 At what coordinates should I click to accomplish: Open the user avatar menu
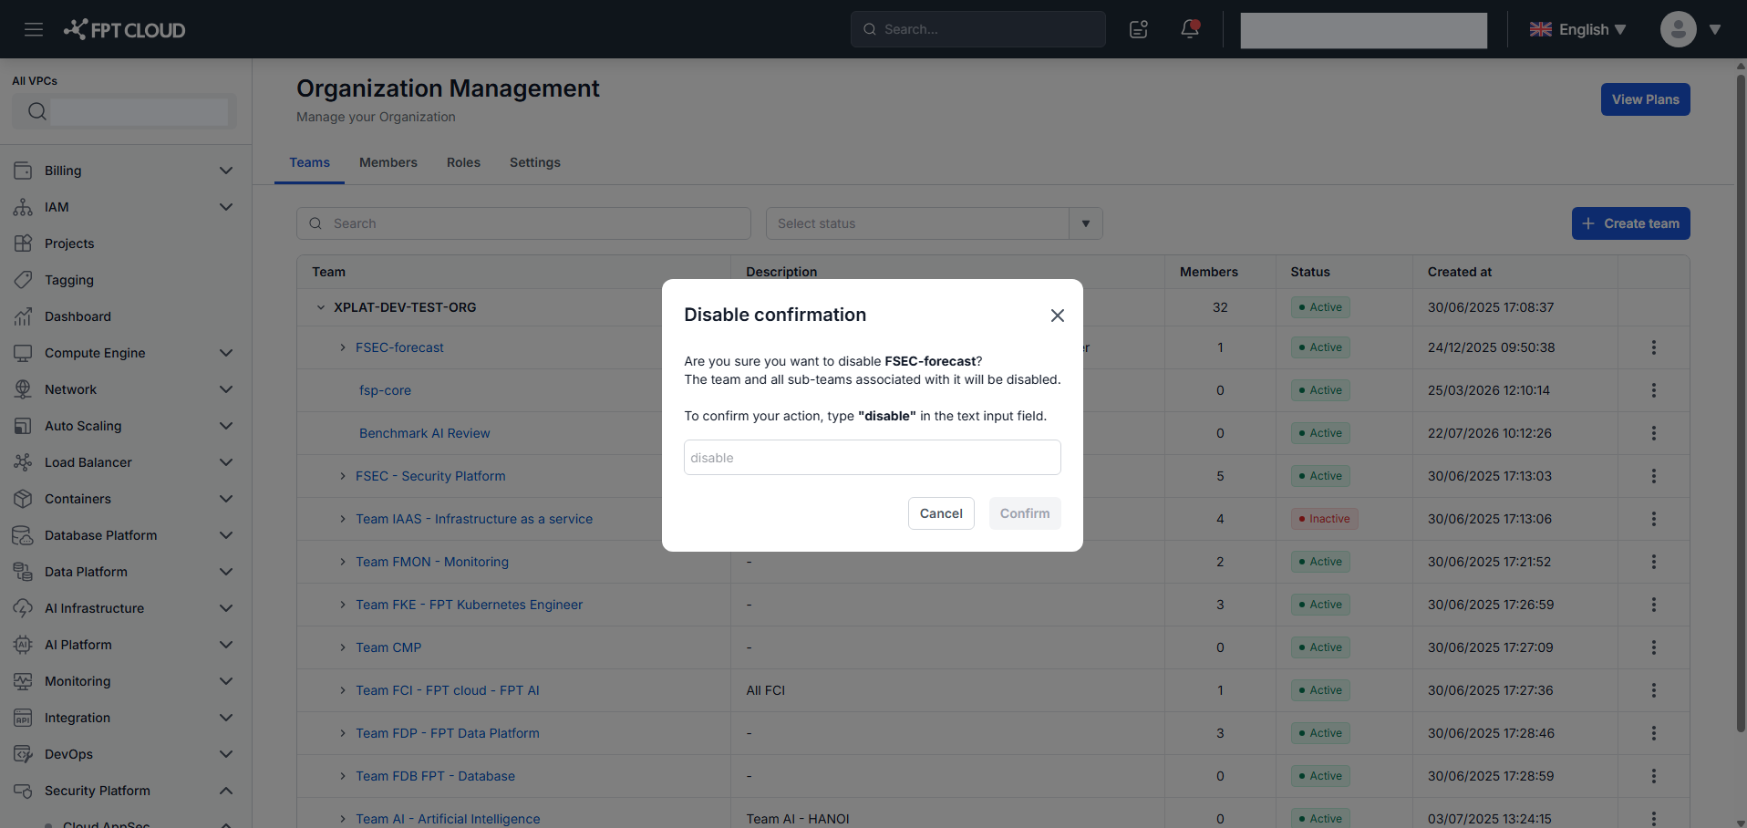click(x=1678, y=29)
